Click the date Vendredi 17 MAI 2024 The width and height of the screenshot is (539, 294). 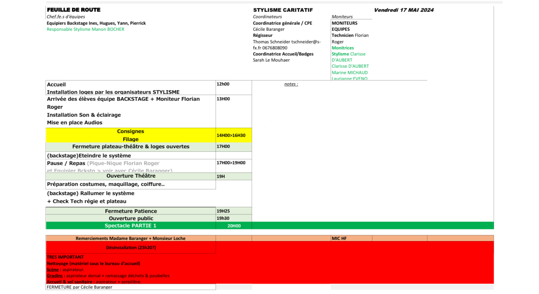(x=403, y=10)
